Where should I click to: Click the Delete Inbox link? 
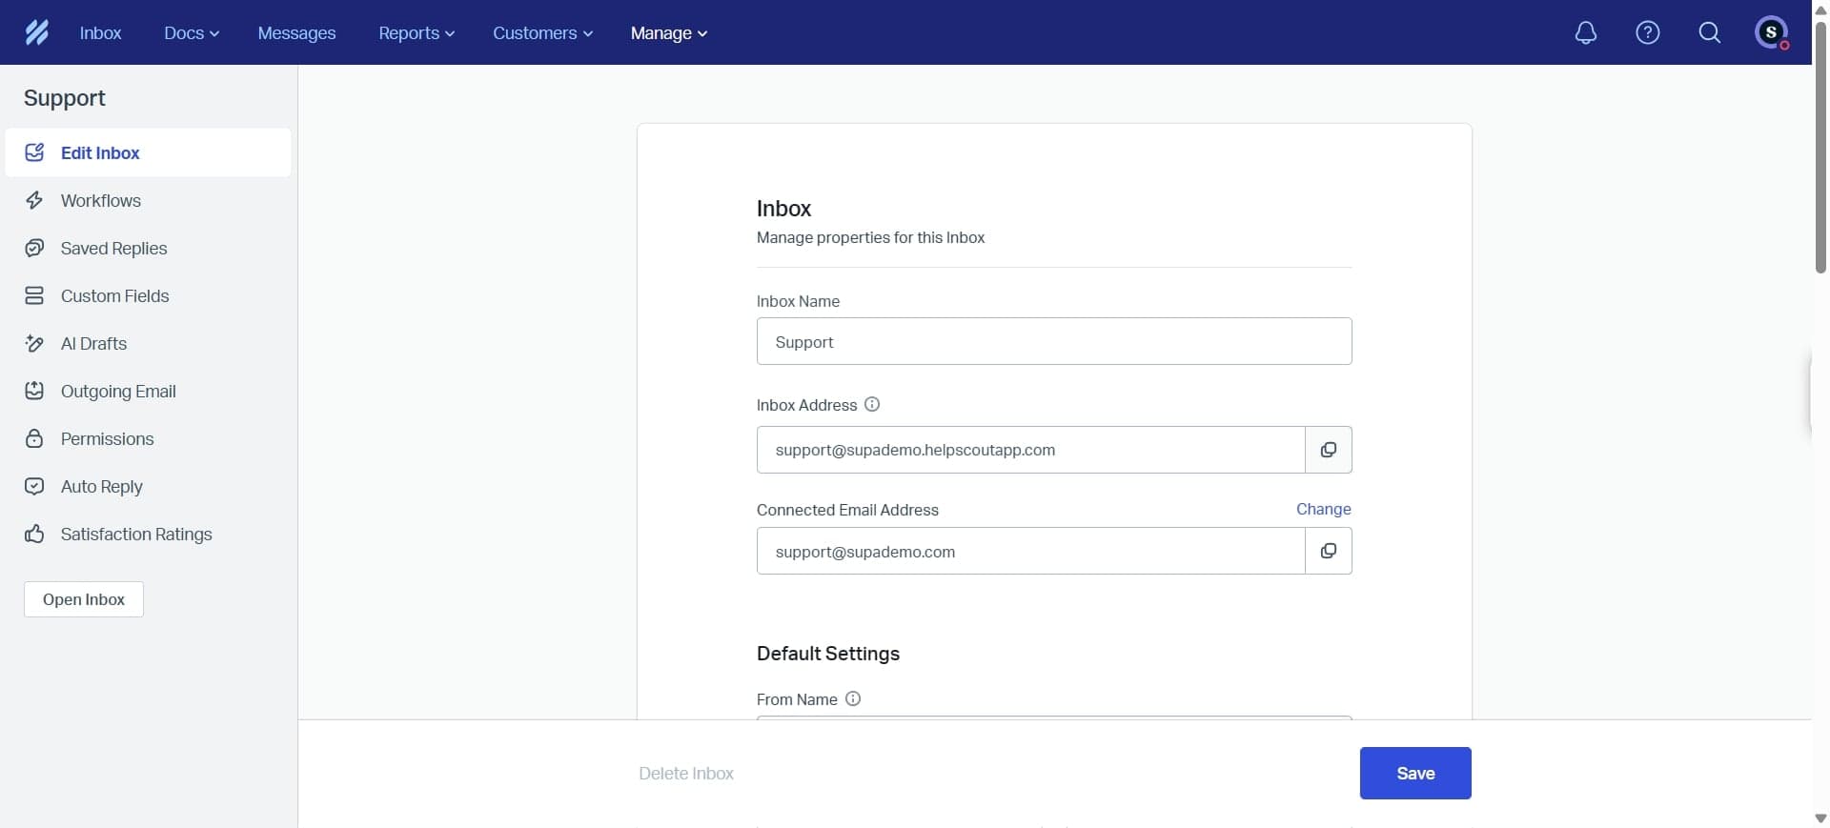coord(686,773)
